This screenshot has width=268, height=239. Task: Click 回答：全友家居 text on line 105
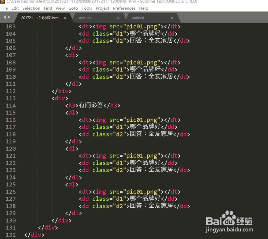(151, 41)
